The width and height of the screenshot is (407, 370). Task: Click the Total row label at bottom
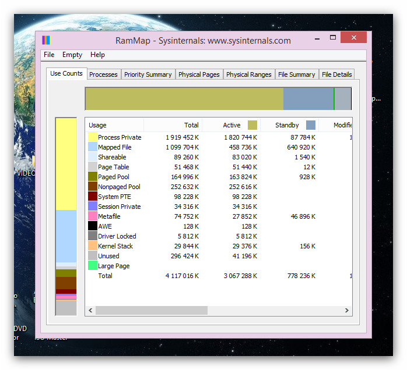pyautogui.click(x=105, y=276)
